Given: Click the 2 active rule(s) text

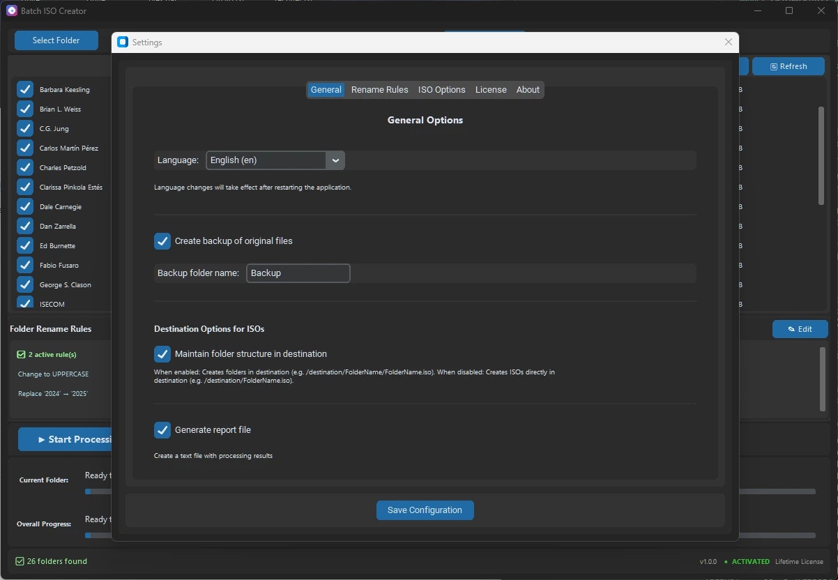Looking at the screenshot, I should (x=52, y=355).
